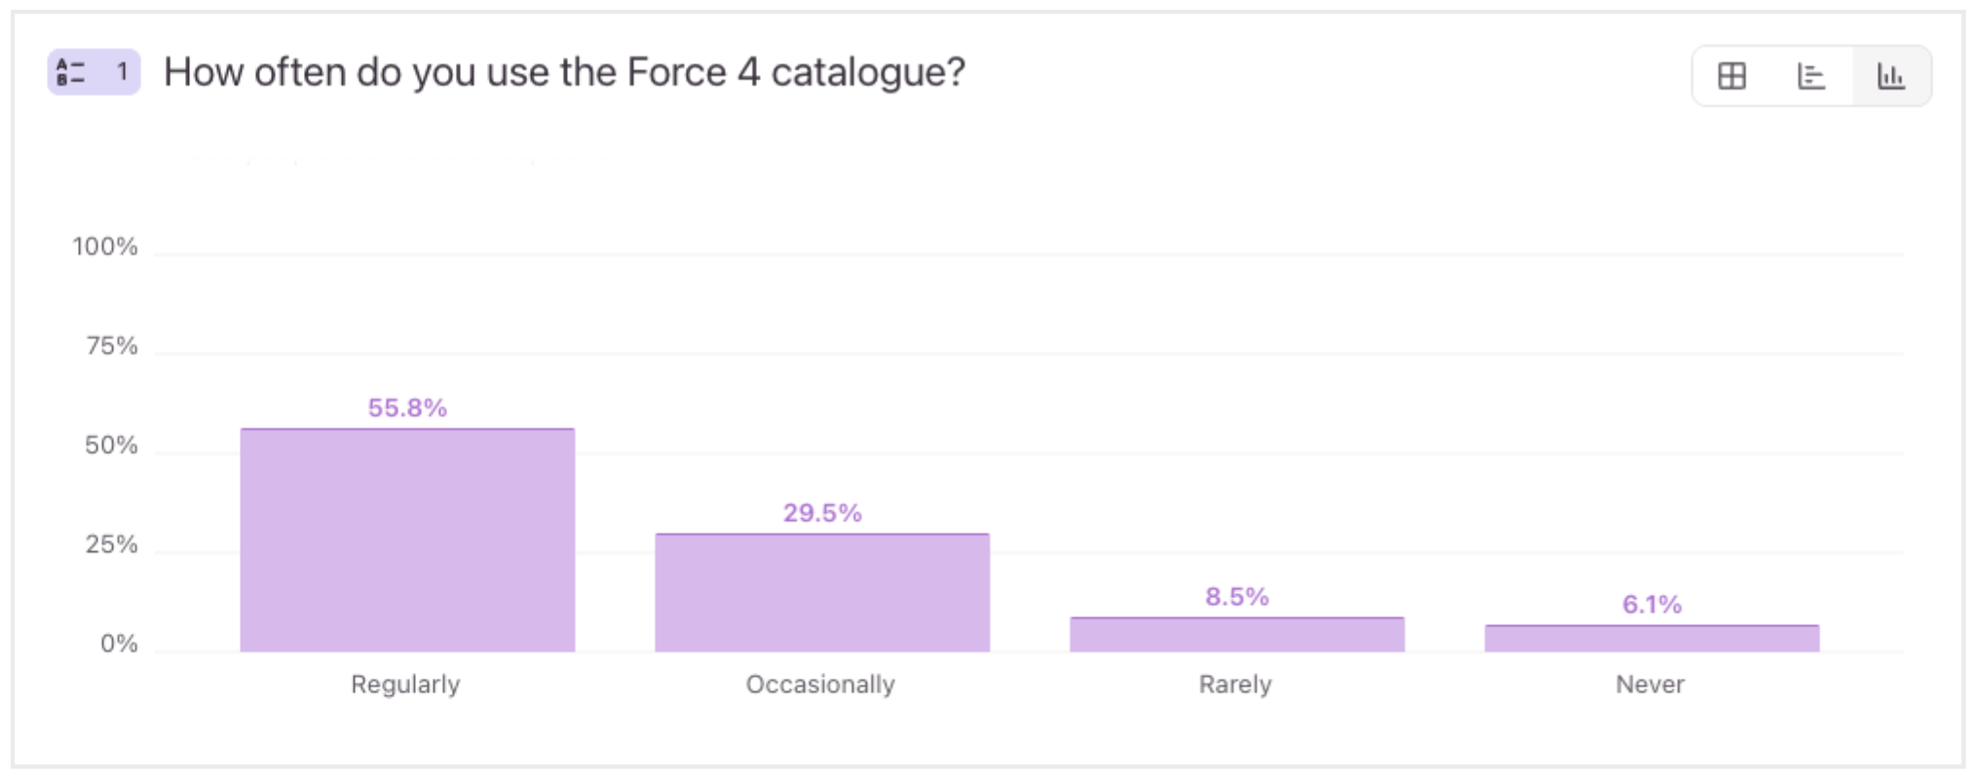This screenshot has height=777, width=1974.
Task: Click the Rarely axis label
Action: click(1234, 684)
